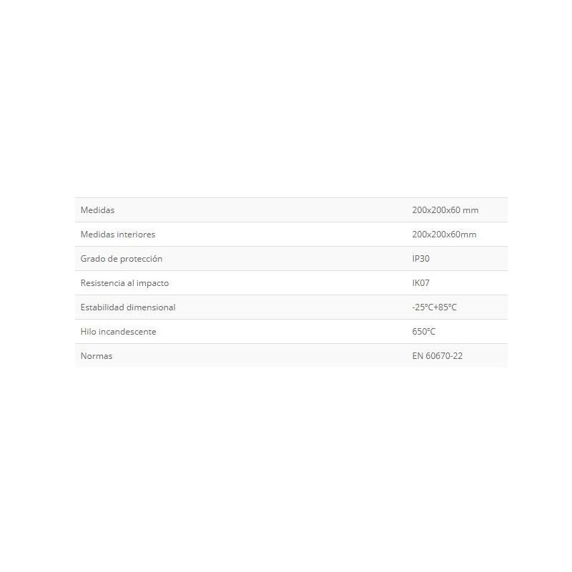Click the middle of the Normas row
572x572 pixels.
click(291, 355)
